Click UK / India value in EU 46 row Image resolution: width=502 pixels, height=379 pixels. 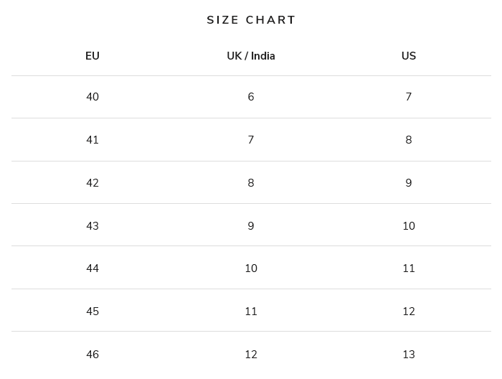(x=251, y=355)
